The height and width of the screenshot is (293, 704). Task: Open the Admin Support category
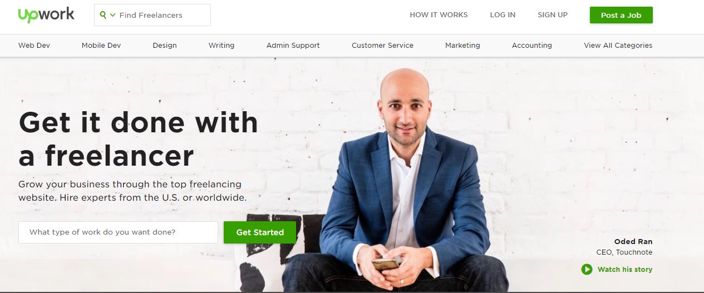293,46
